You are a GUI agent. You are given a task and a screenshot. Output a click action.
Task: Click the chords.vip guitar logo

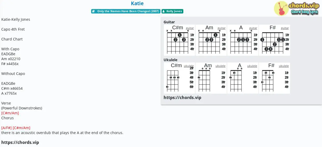297,8
